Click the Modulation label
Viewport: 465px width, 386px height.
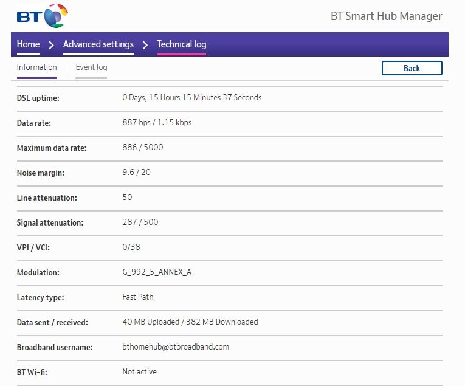tap(38, 272)
